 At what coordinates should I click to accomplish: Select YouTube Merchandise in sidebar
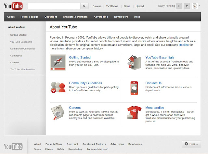click(22, 70)
